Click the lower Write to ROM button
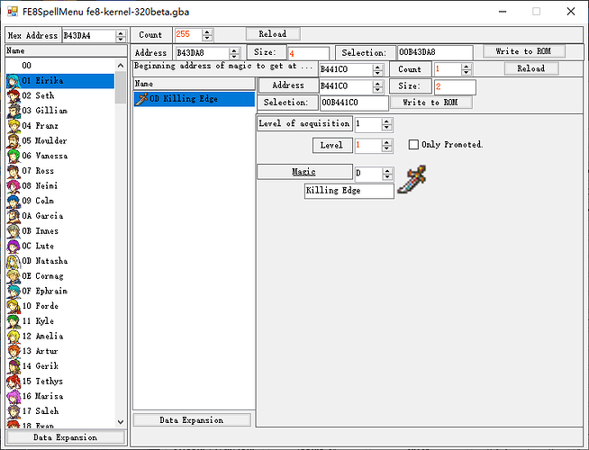 coord(430,103)
